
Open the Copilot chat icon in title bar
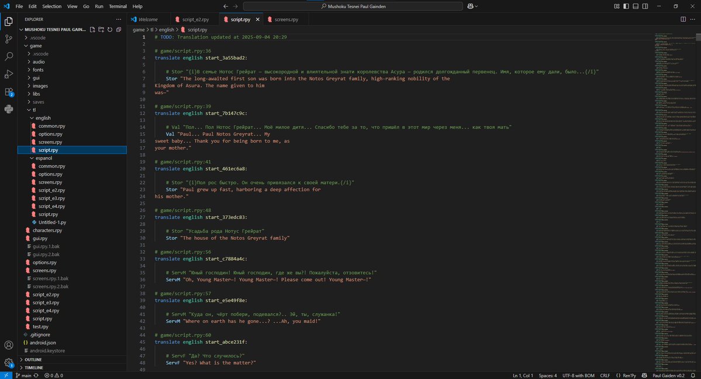coord(470,6)
